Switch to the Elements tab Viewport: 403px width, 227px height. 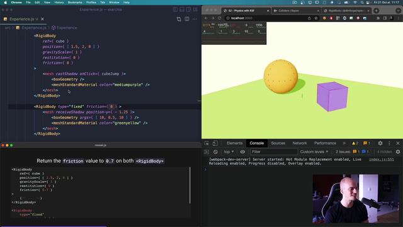[234, 143]
